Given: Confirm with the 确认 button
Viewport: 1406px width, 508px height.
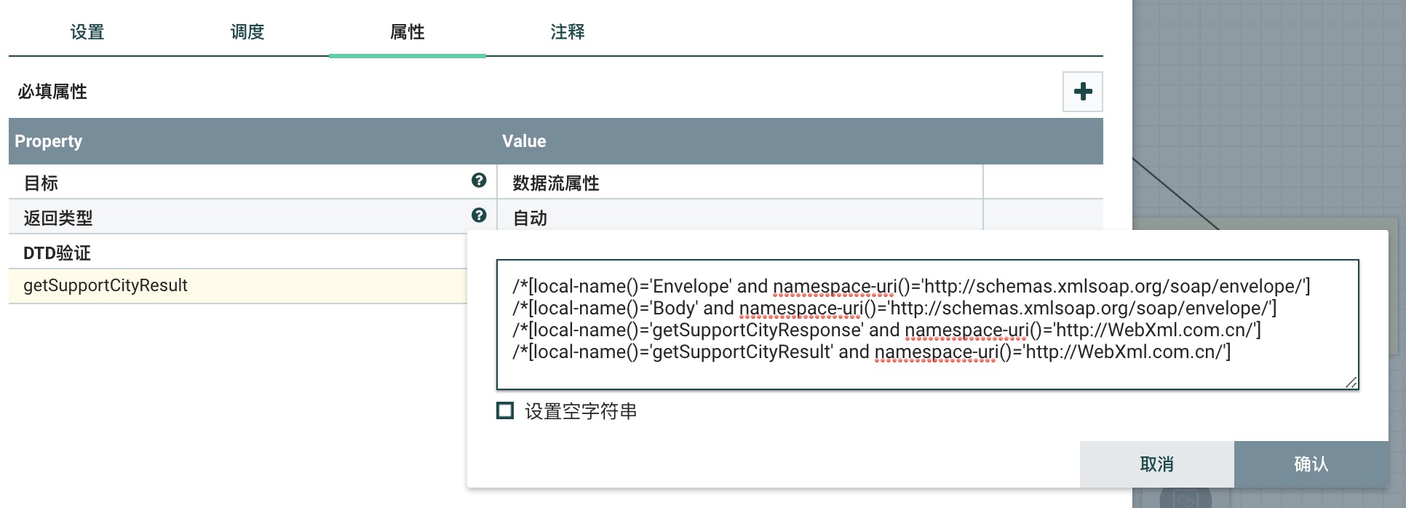Looking at the screenshot, I should point(1311,464).
